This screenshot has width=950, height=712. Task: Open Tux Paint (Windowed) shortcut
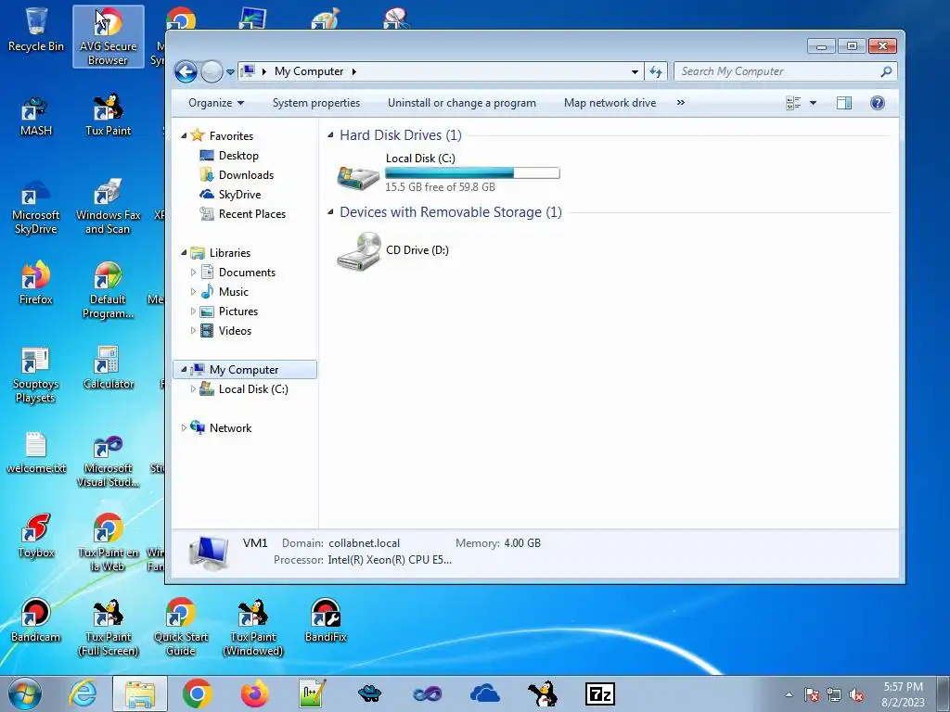[x=253, y=629]
